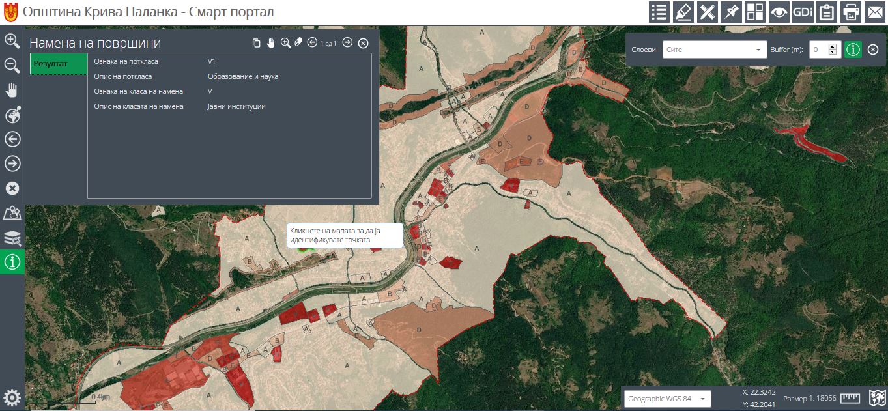This screenshot has height=411, width=888.
Task: Open the Geographic WGS 84 coordinate dropdown
Action: pos(666,398)
